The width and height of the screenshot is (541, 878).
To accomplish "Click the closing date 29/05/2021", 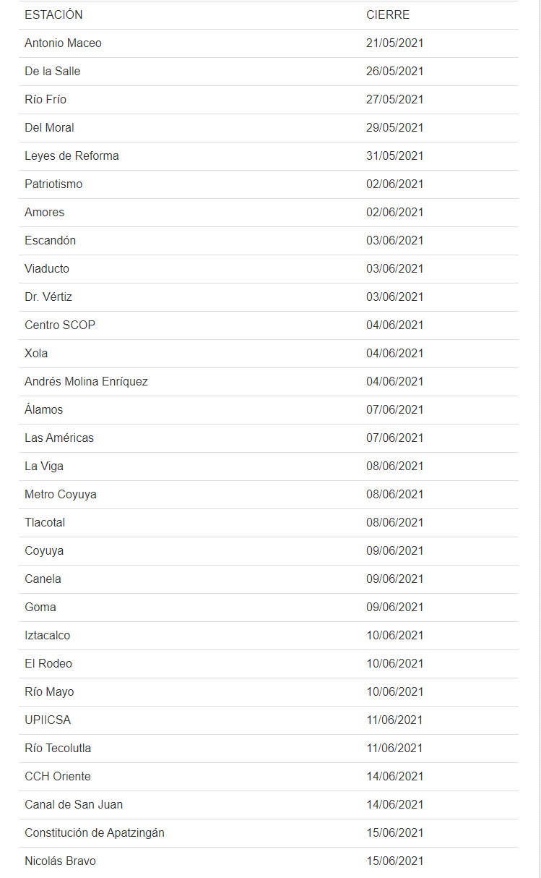I will (x=394, y=127).
